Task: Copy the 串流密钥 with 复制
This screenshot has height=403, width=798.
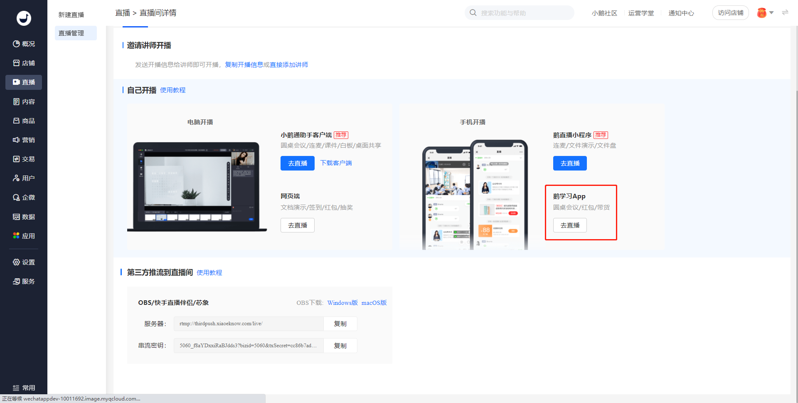Action: tap(340, 346)
